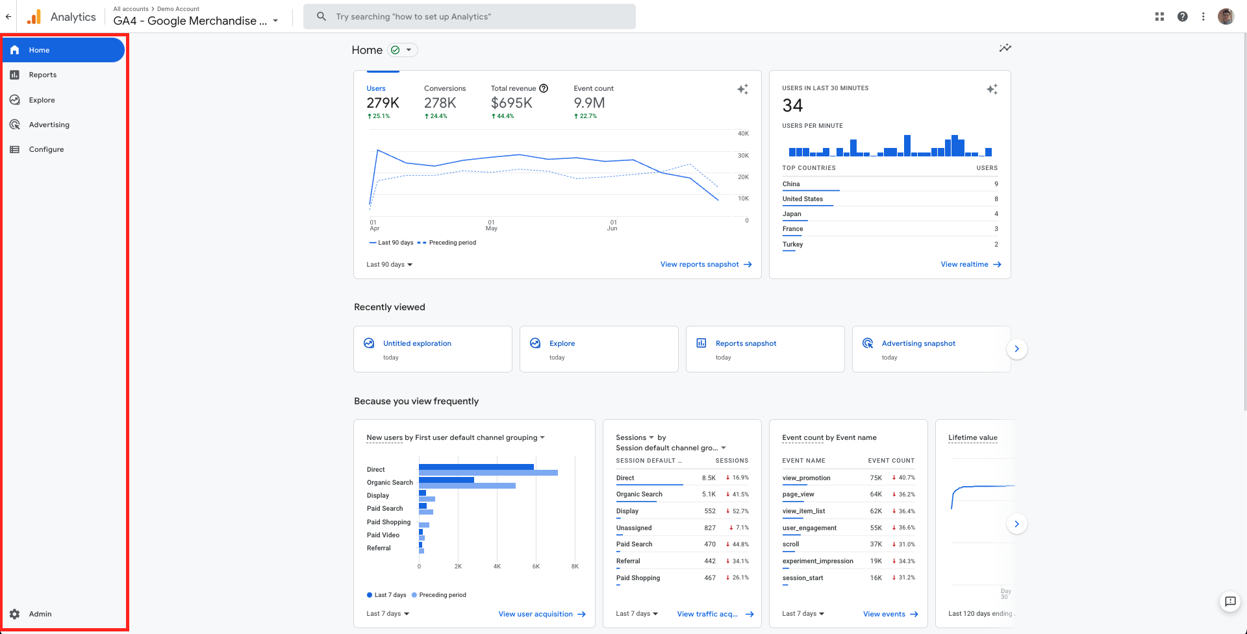This screenshot has width=1247, height=634.
Task: Click the All accounts breadcrumb
Action: (131, 9)
